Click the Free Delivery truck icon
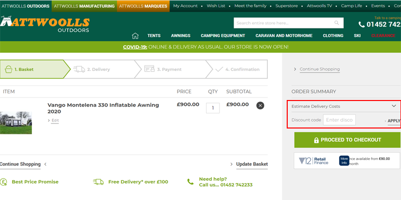The height and width of the screenshot is (200, 401). 98,181
